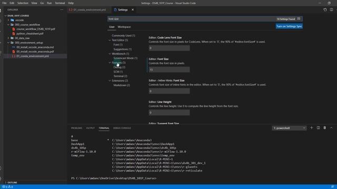Open the Go menu
The image size is (337, 189).
coord(42,3)
